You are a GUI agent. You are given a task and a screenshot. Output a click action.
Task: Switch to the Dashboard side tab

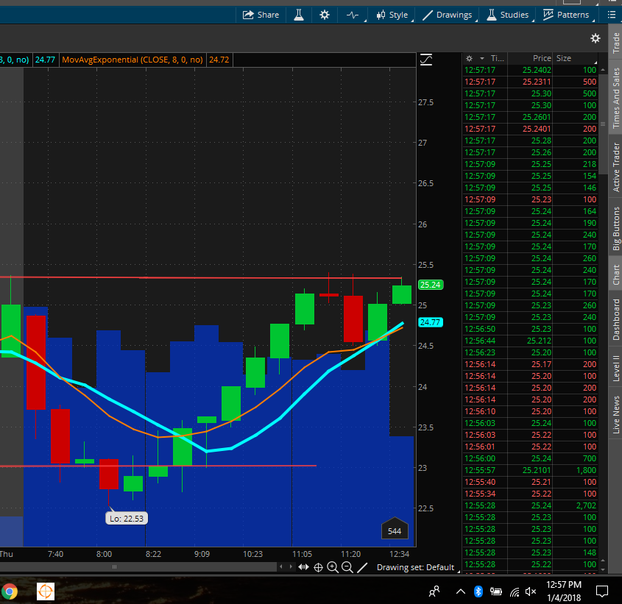pyautogui.click(x=615, y=319)
